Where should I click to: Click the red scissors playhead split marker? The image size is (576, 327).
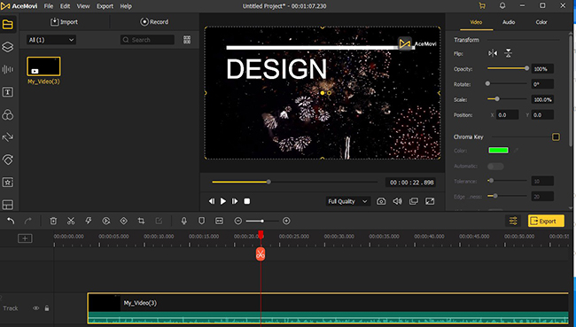tap(261, 253)
